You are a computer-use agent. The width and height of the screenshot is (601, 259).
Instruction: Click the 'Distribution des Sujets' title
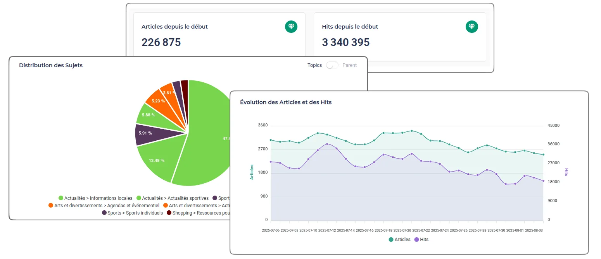51,65
